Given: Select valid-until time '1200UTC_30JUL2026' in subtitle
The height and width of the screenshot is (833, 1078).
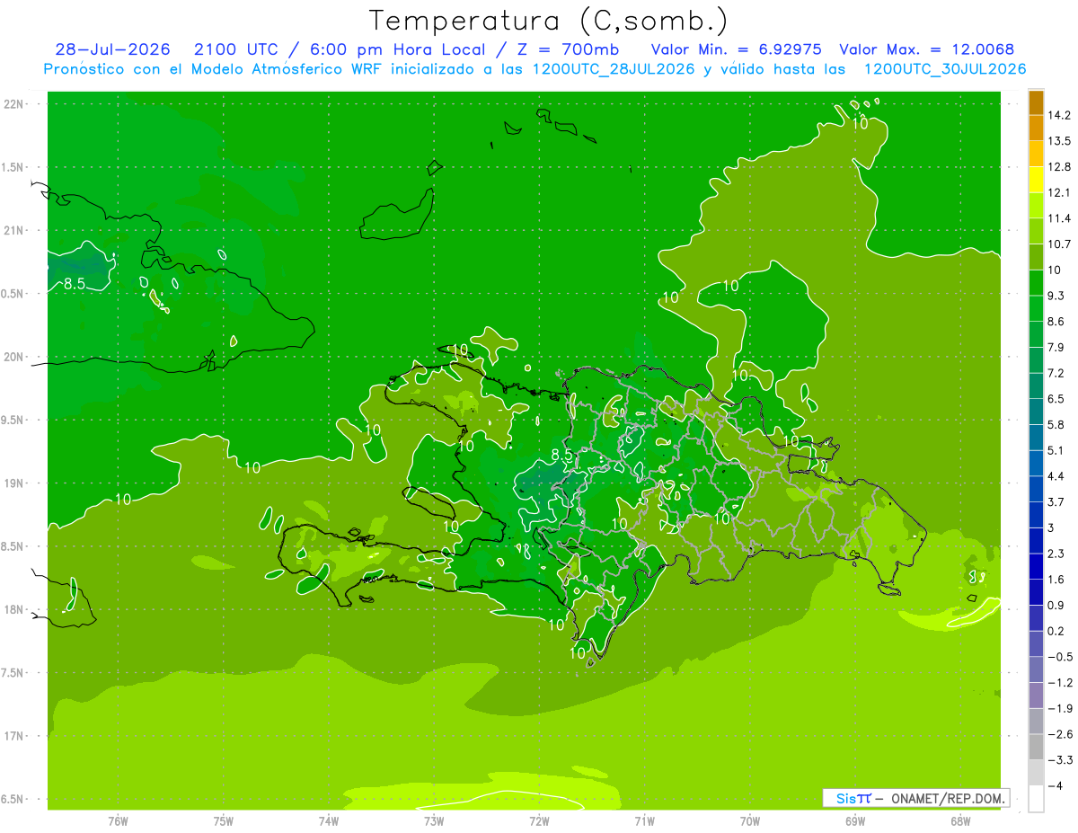Looking at the screenshot, I should (944, 69).
